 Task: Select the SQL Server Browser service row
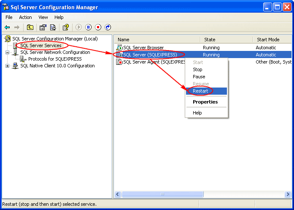pos(143,48)
